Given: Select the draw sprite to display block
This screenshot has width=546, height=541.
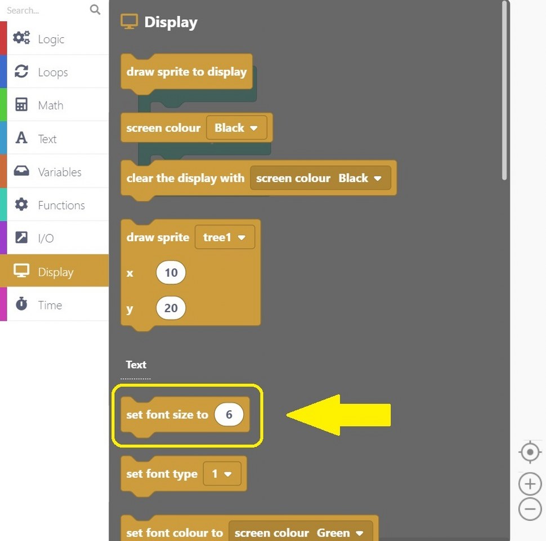Looking at the screenshot, I should click(186, 72).
